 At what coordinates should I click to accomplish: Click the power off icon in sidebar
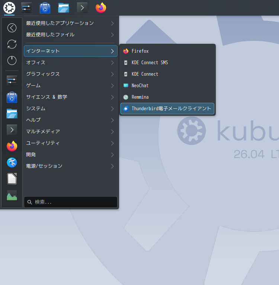click(x=12, y=60)
